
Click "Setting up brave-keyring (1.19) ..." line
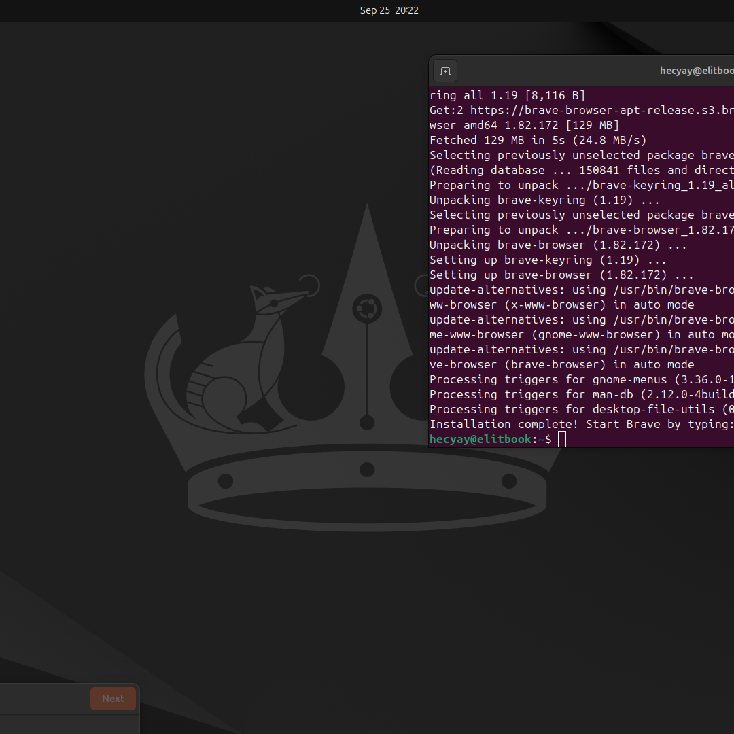[548, 260]
